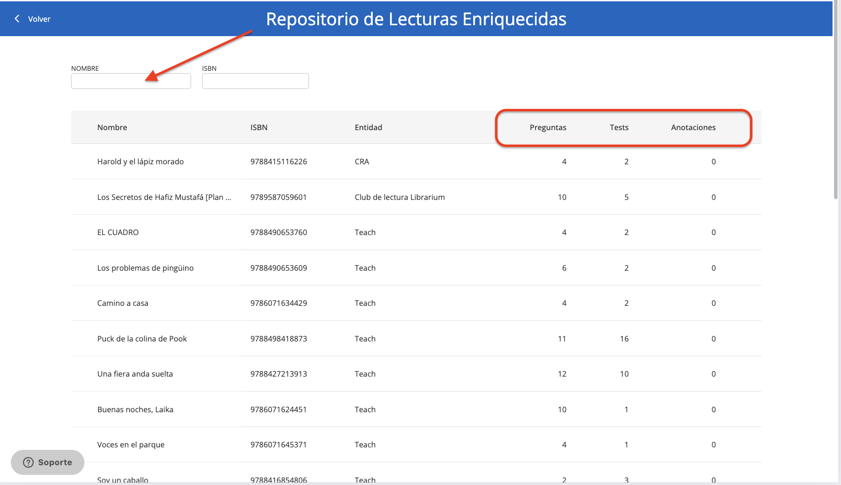Click ISBN 9786071645371
This screenshot has height=485, width=841.
pyautogui.click(x=279, y=445)
